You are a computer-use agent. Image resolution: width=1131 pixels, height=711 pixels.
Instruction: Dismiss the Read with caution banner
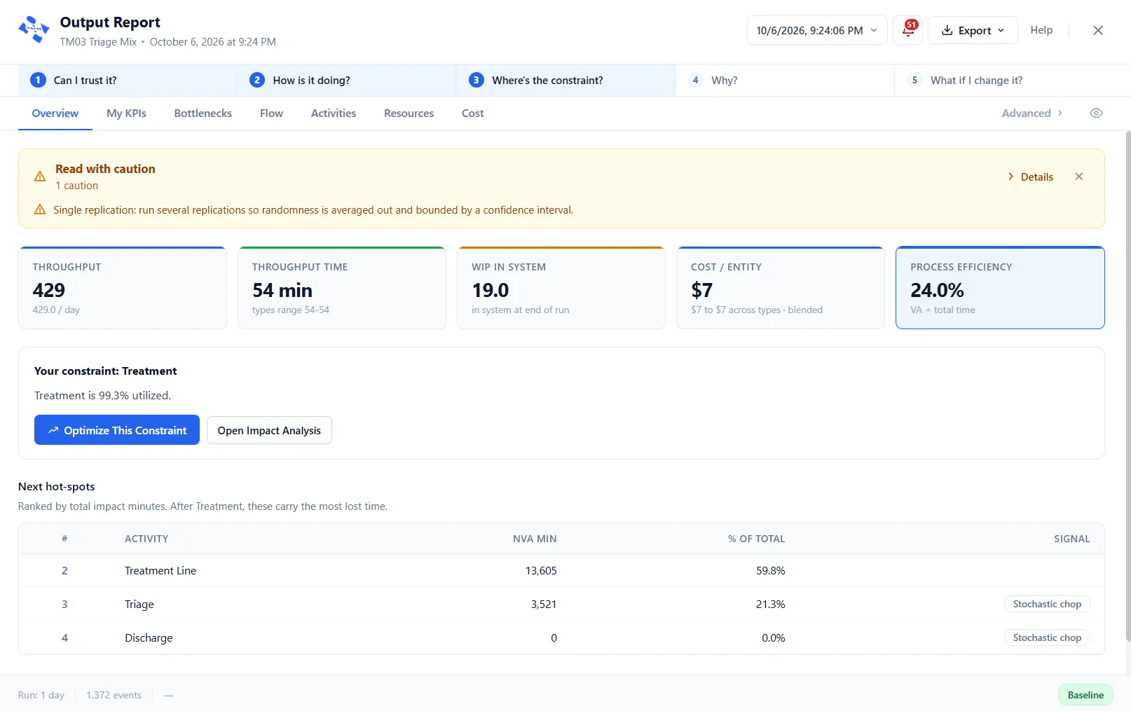[1079, 177]
